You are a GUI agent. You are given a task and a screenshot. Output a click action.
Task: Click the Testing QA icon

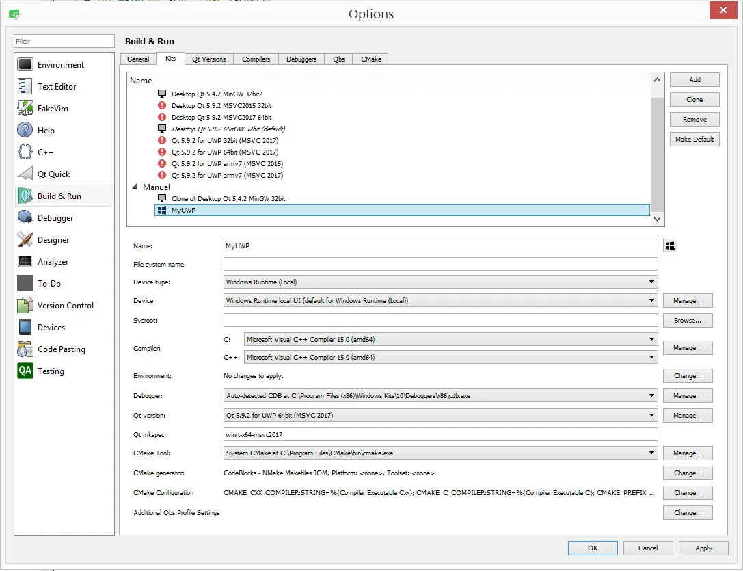25,371
